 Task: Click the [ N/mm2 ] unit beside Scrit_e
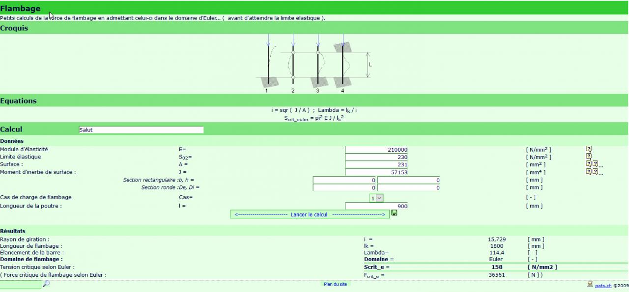(543, 267)
